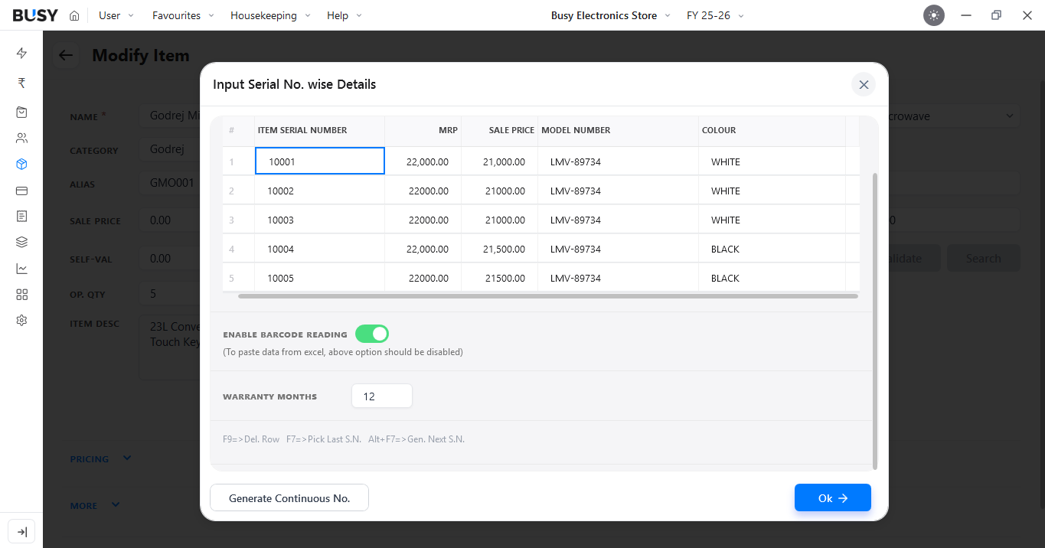Image resolution: width=1045 pixels, height=548 pixels.
Task: Click colour BLACK in row 5
Action: tap(772, 278)
